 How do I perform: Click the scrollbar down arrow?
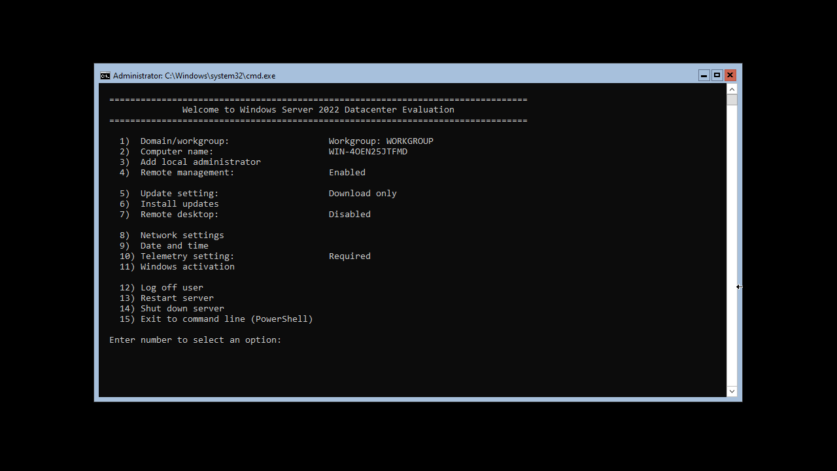732,391
